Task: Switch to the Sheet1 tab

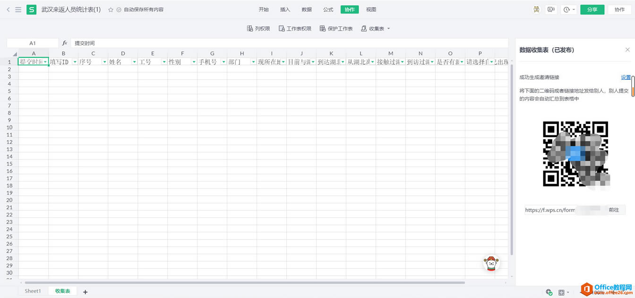Action: (x=33, y=291)
